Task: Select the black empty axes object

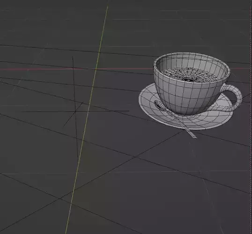Action: tap(75, 111)
